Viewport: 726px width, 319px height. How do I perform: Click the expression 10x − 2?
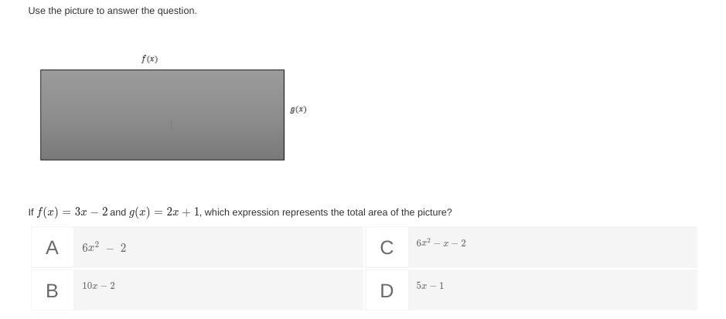click(x=99, y=286)
